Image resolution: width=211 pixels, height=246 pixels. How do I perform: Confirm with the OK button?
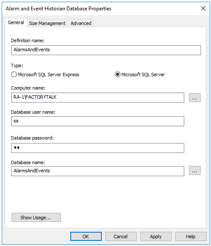(x=86, y=236)
